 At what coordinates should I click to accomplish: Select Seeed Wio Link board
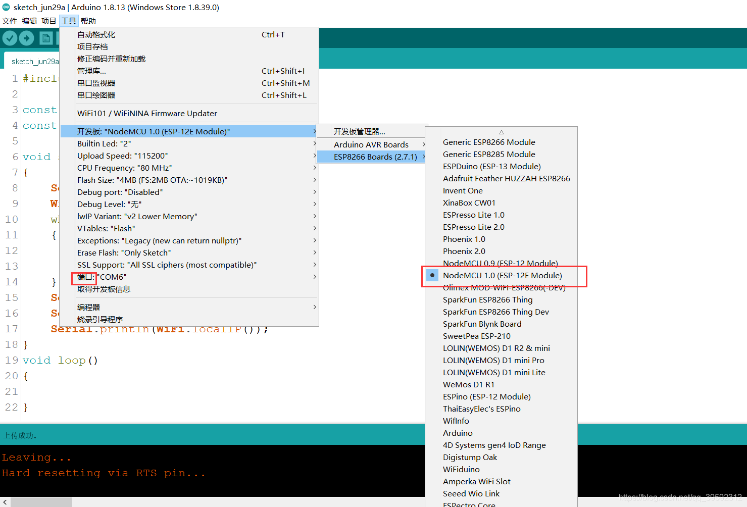[501, 493]
